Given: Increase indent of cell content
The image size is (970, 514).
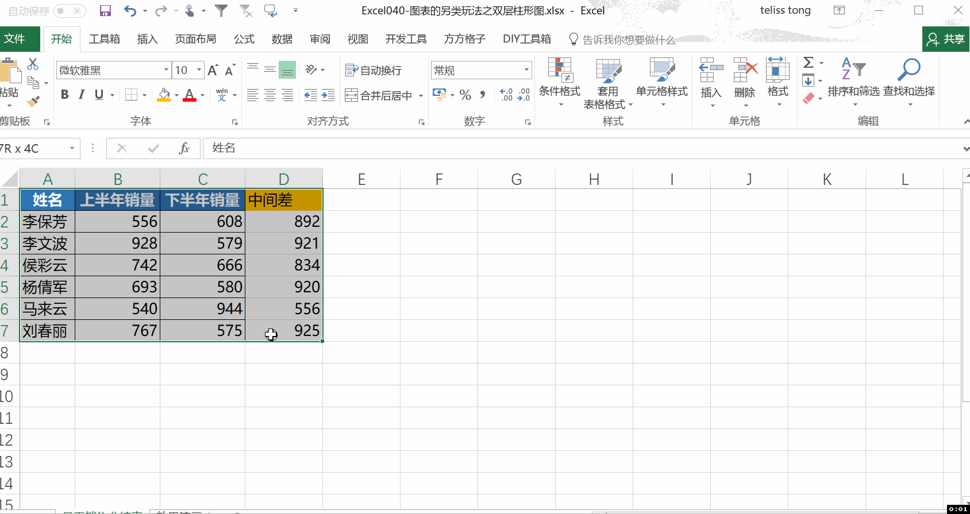Looking at the screenshot, I should coord(328,95).
